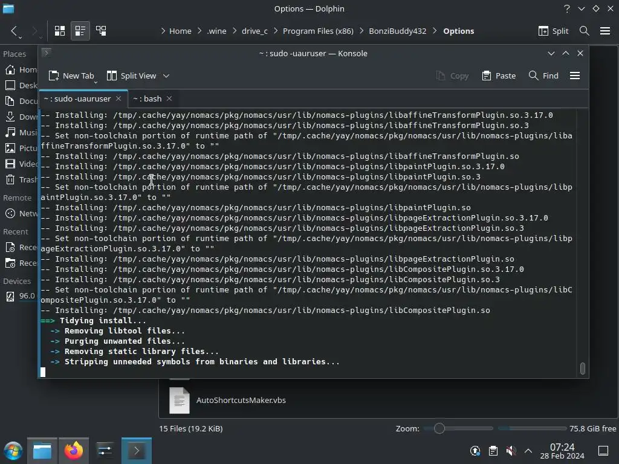Viewport: 619px width, 464px height.
Task: Open the 96.0 device entry
Action: pos(21,296)
